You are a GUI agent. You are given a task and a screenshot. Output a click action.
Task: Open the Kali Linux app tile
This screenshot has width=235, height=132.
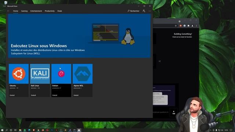pyautogui.click(x=40, y=80)
